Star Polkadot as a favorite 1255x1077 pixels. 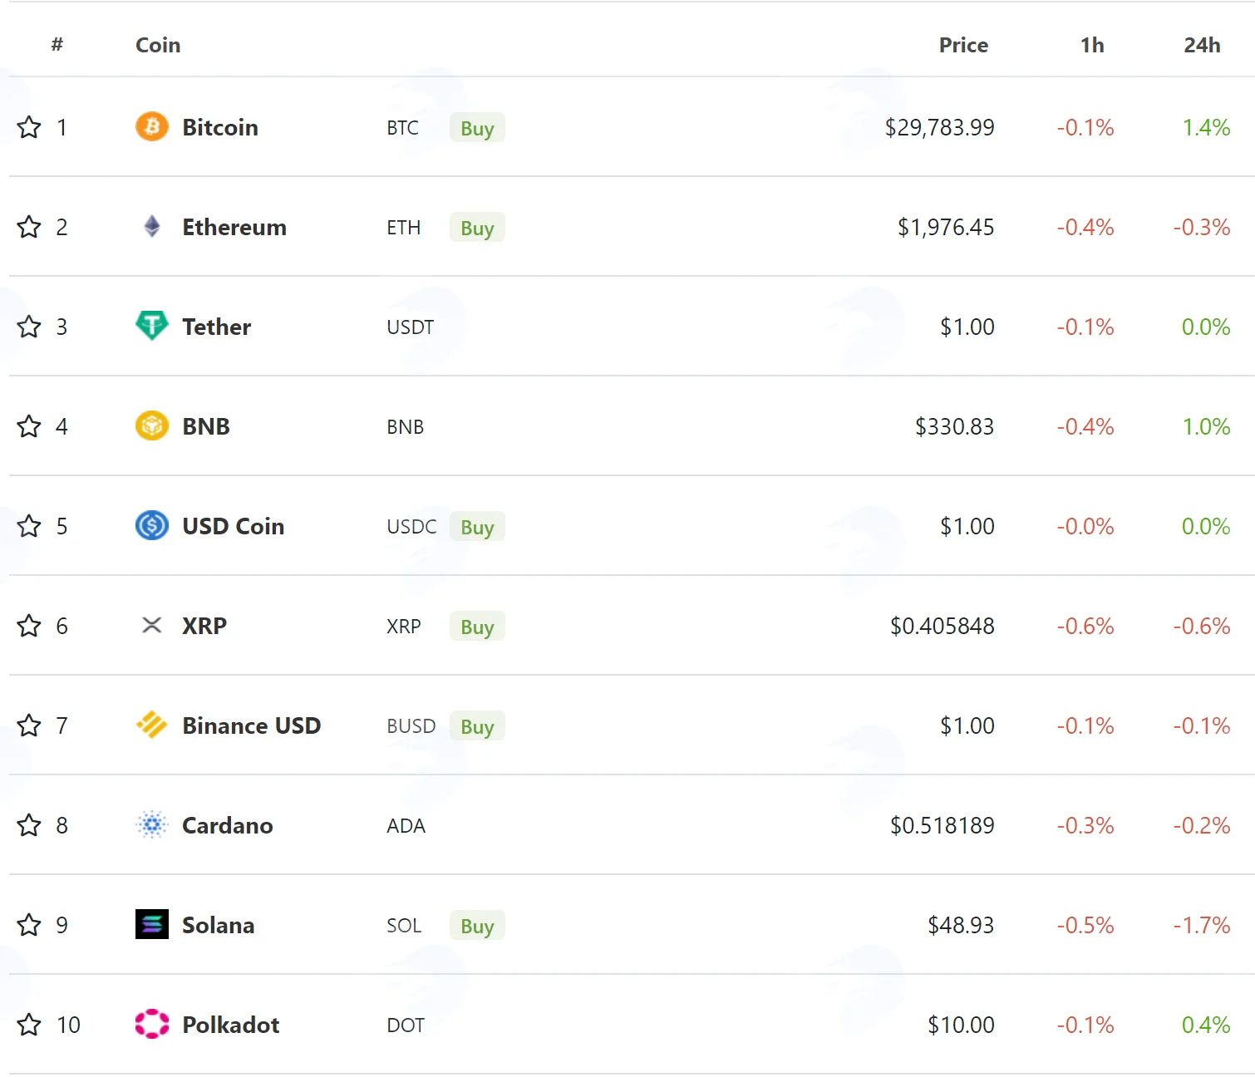(x=29, y=1025)
